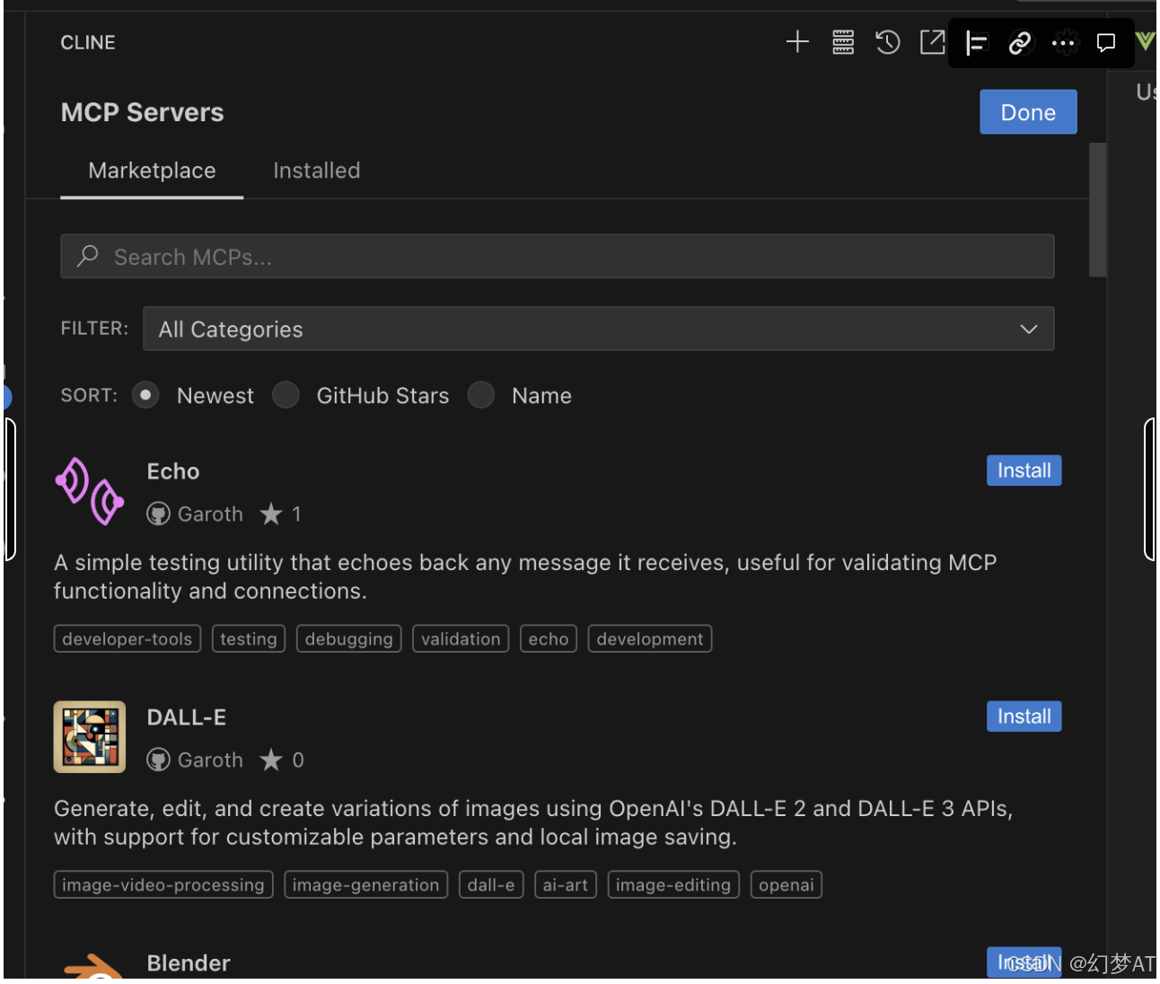Click the search magnifier icon
Viewport: 1160px width, 984px height.
click(88, 256)
